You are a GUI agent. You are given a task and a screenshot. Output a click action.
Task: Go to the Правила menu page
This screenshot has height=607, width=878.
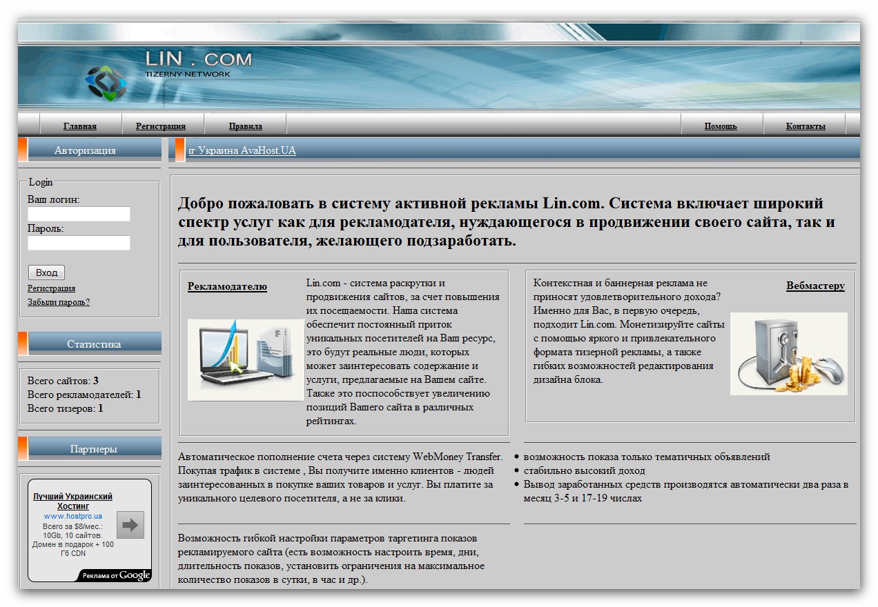(246, 126)
